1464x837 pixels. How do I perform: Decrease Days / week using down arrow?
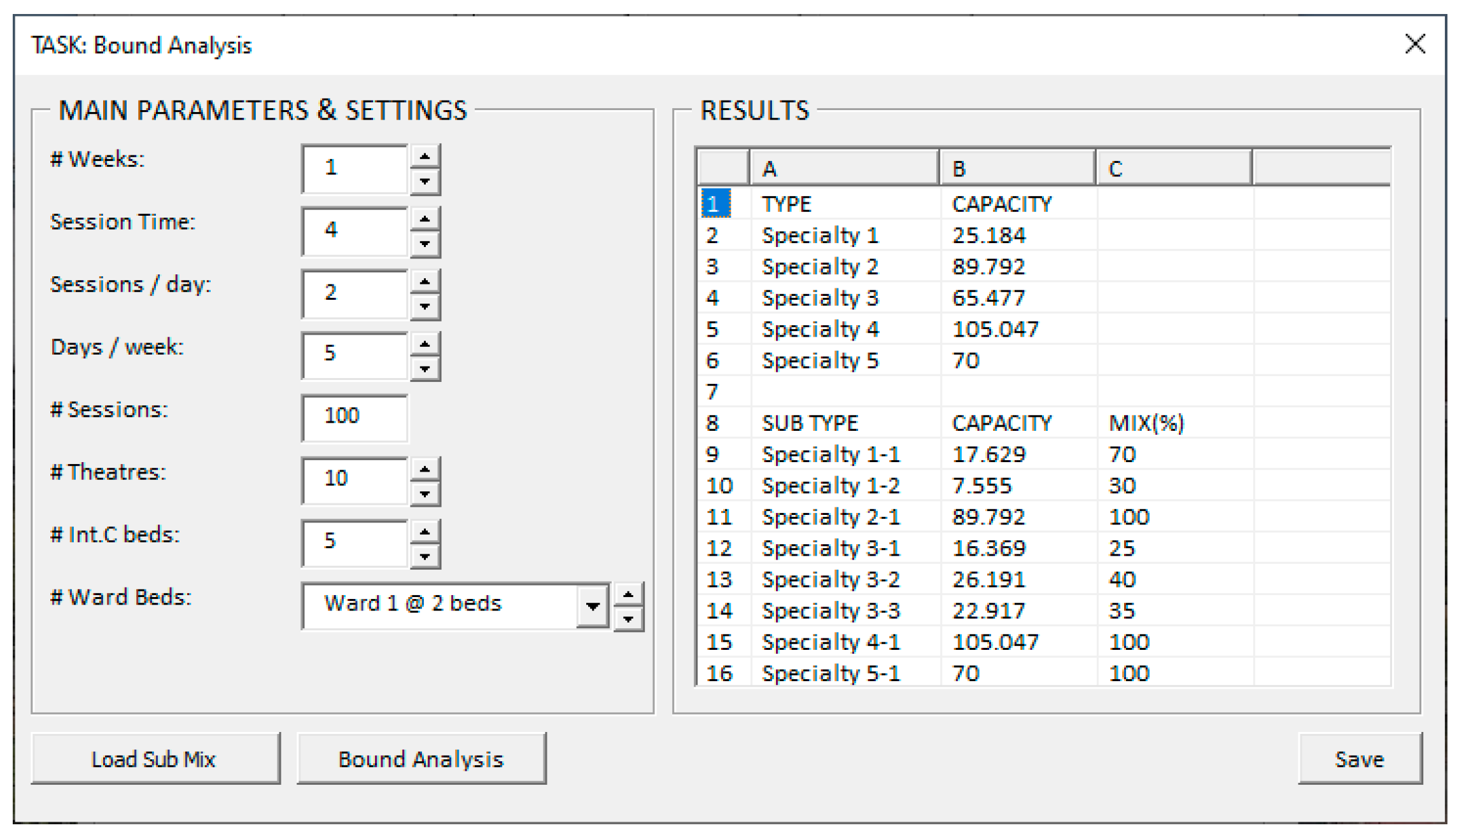click(x=425, y=369)
